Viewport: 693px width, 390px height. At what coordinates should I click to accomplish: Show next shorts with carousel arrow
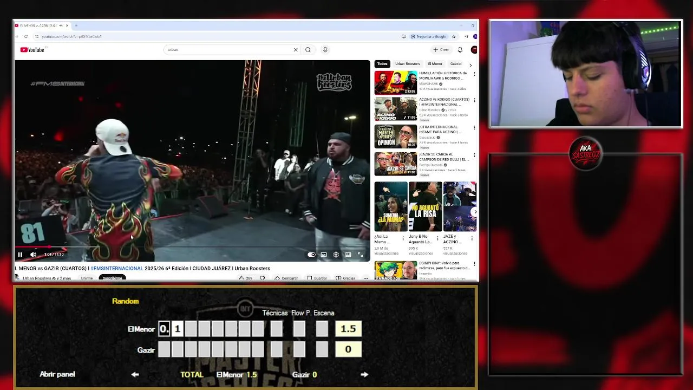(475, 212)
